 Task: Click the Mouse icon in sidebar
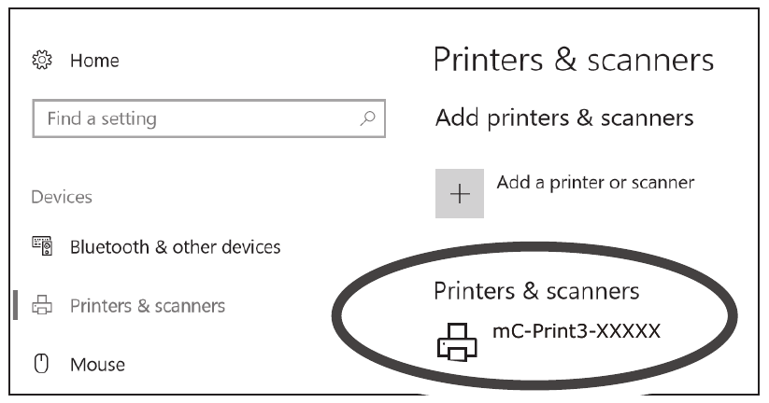point(41,364)
